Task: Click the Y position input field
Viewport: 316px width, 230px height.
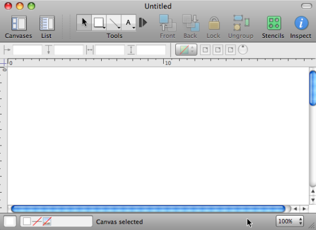Action: pos(69,50)
